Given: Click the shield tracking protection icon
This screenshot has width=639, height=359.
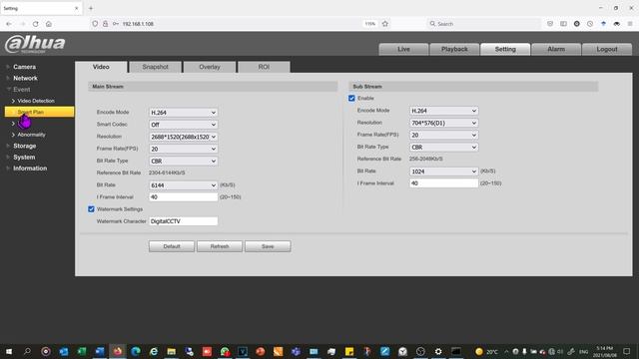Looking at the screenshot, I should tap(95, 24).
